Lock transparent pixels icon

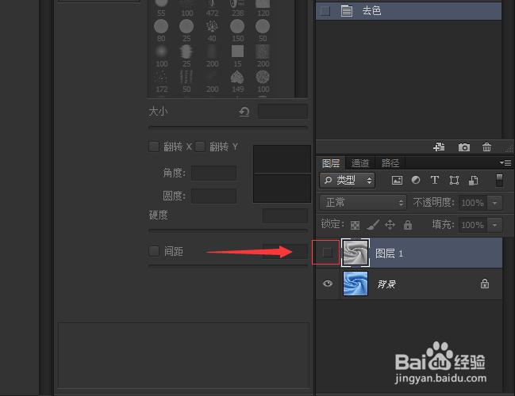(355, 225)
